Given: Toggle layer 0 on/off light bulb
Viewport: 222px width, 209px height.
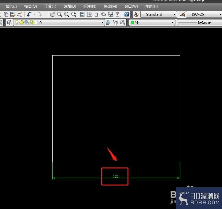Looking at the screenshot, I should [x=17, y=22].
